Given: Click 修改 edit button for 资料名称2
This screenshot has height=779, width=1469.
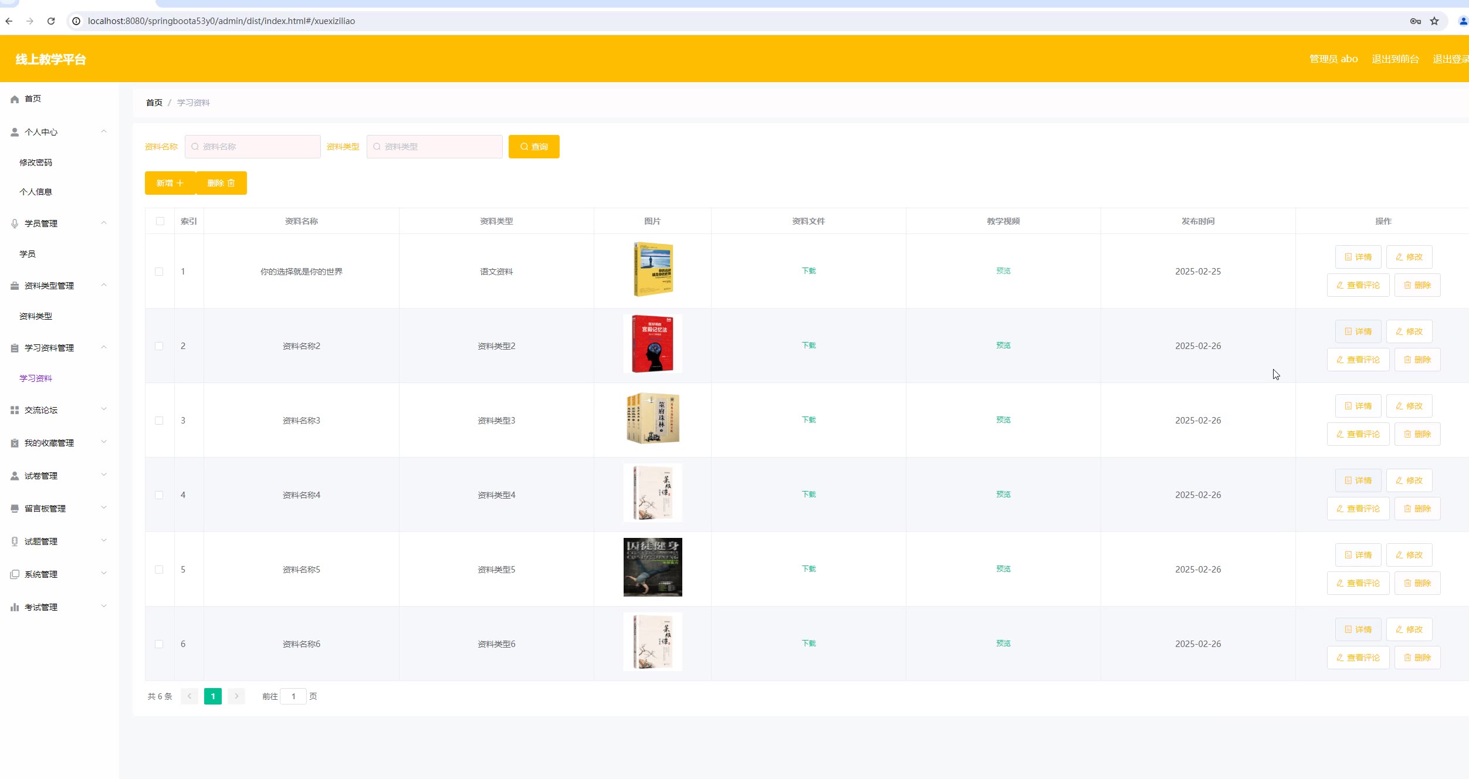Looking at the screenshot, I should (1409, 331).
